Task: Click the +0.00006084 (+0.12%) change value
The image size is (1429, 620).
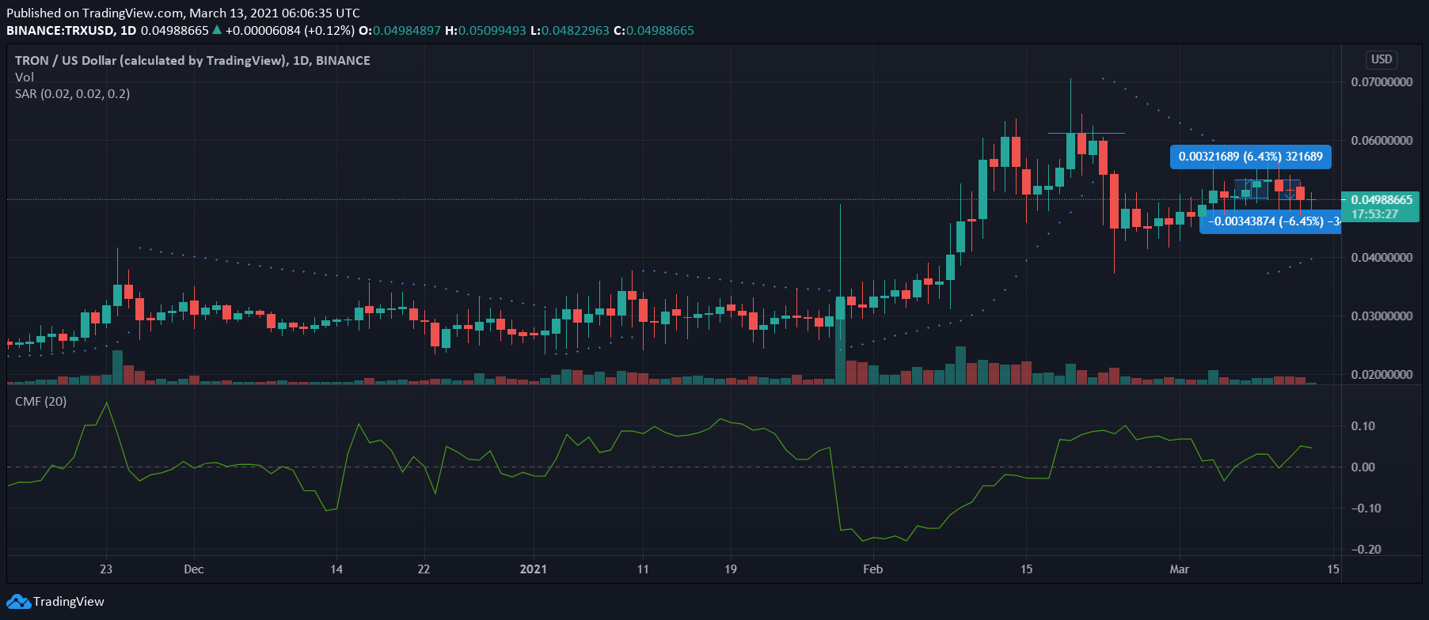Action: click(290, 30)
